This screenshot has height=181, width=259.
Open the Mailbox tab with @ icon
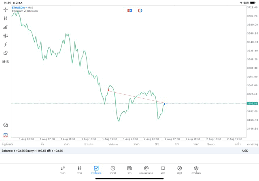click(x=146, y=170)
